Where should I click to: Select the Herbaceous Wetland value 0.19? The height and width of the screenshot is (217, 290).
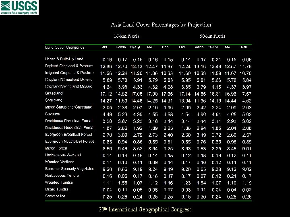[x=122, y=156]
